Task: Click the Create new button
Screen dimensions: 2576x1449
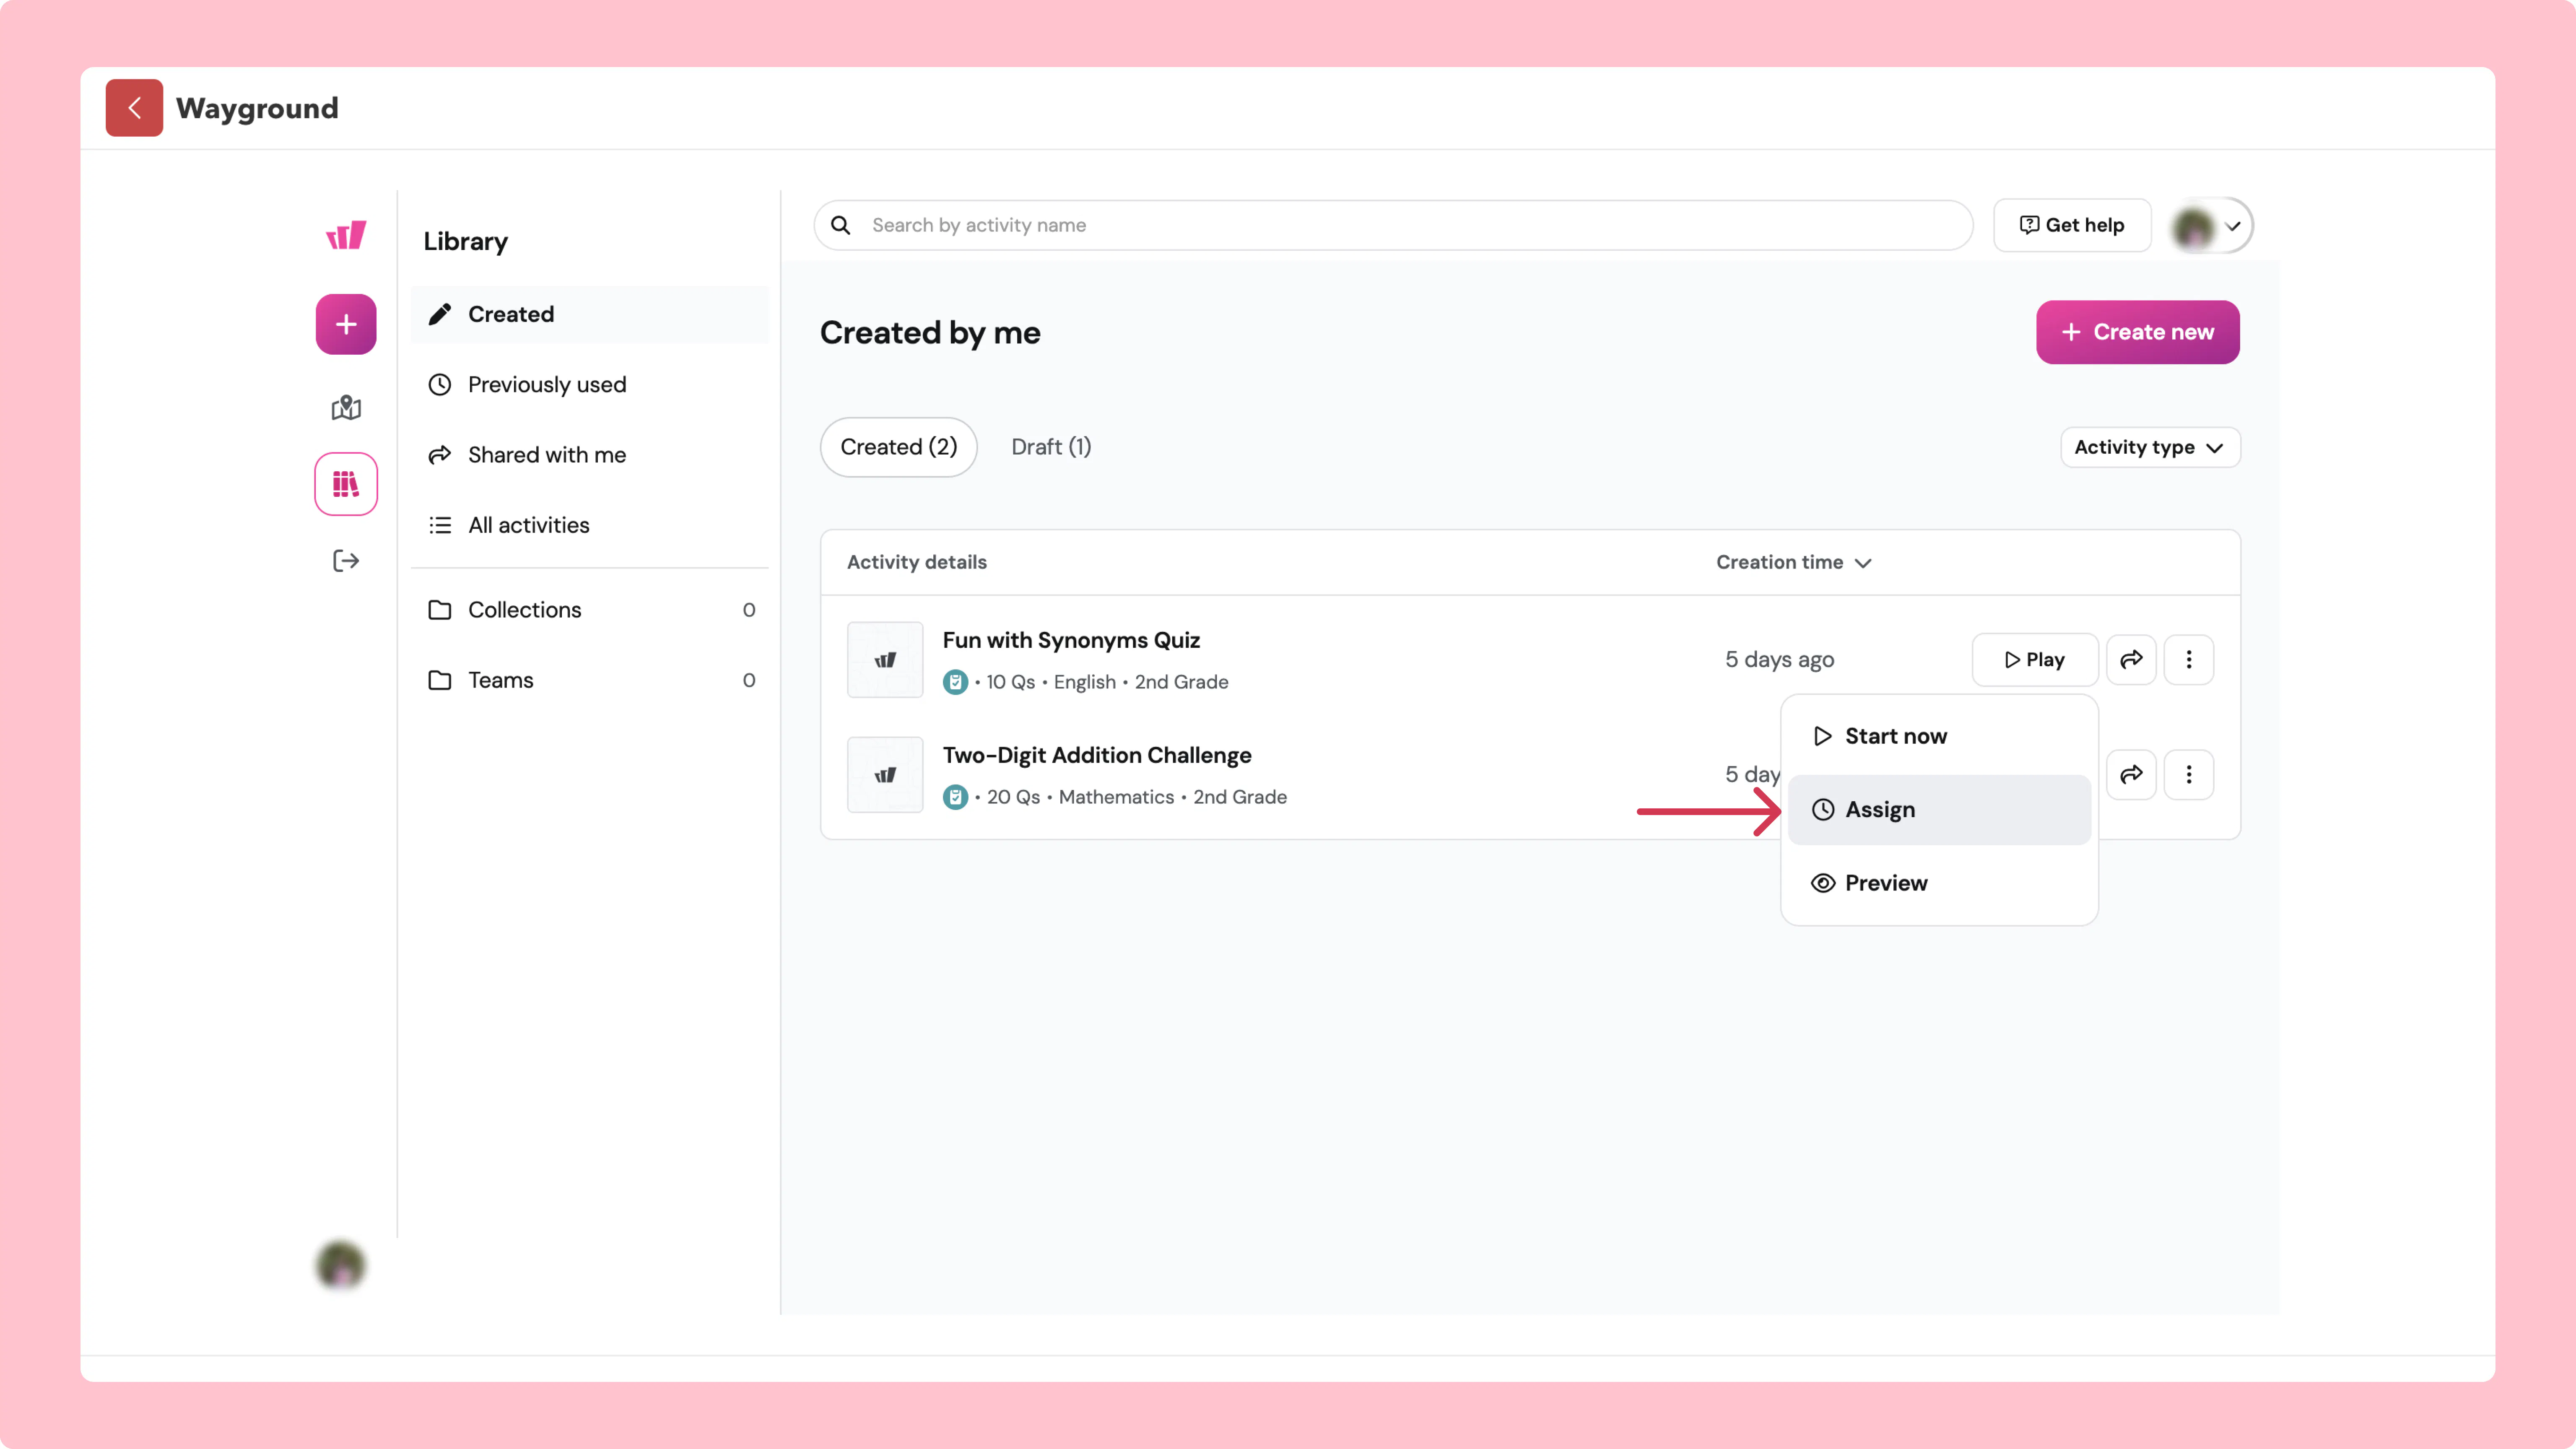Action: coord(2137,332)
